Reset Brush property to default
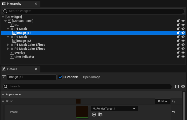Image resolution: width=187 pixels, height=120 pixels. coord(174,101)
